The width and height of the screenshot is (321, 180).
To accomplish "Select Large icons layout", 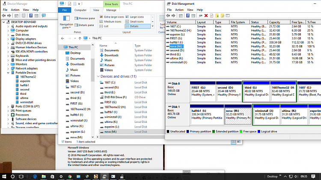I will [x=135, y=17].
